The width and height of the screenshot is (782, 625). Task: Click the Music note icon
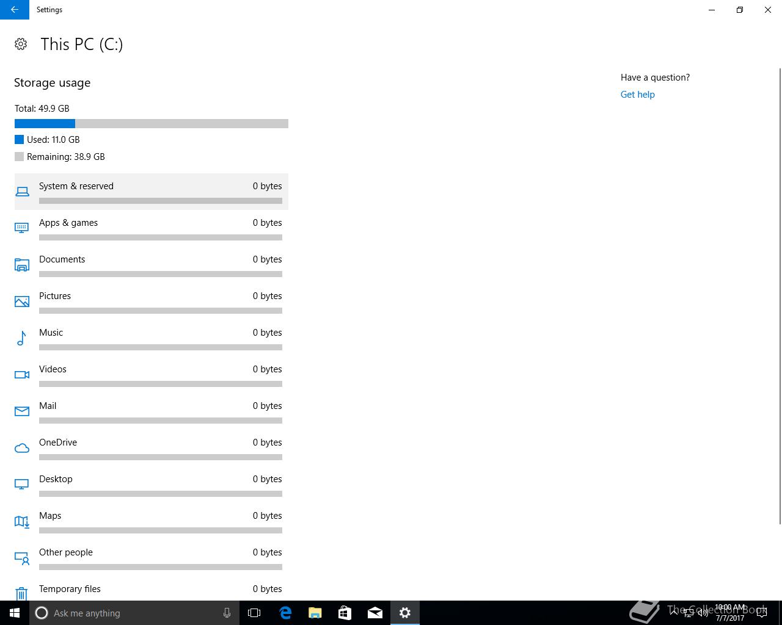(x=22, y=338)
